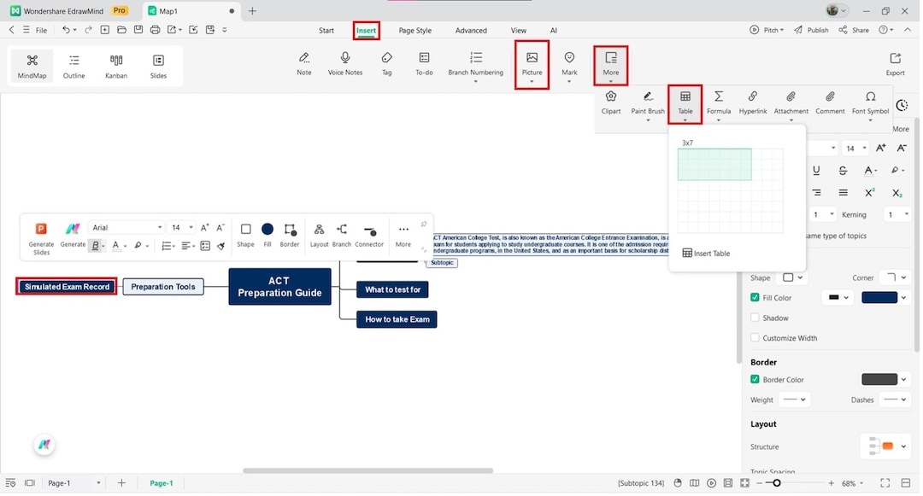The height and width of the screenshot is (496, 923).
Task: Open the To-do tool
Action: (x=424, y=64)
